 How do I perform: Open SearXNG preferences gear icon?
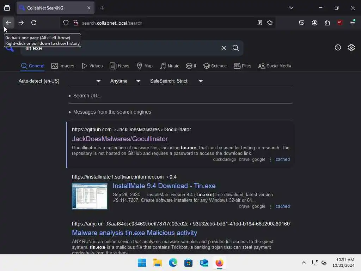tap(351, 48)
